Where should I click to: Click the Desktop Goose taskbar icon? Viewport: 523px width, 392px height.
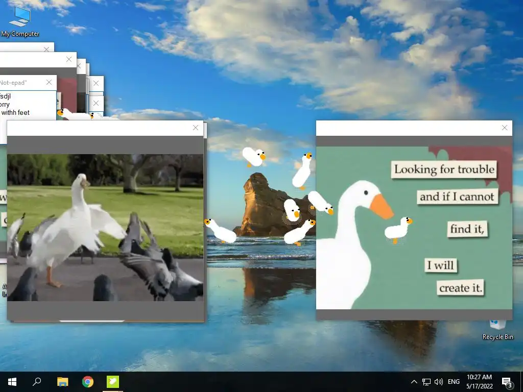(x=113, y=382)
